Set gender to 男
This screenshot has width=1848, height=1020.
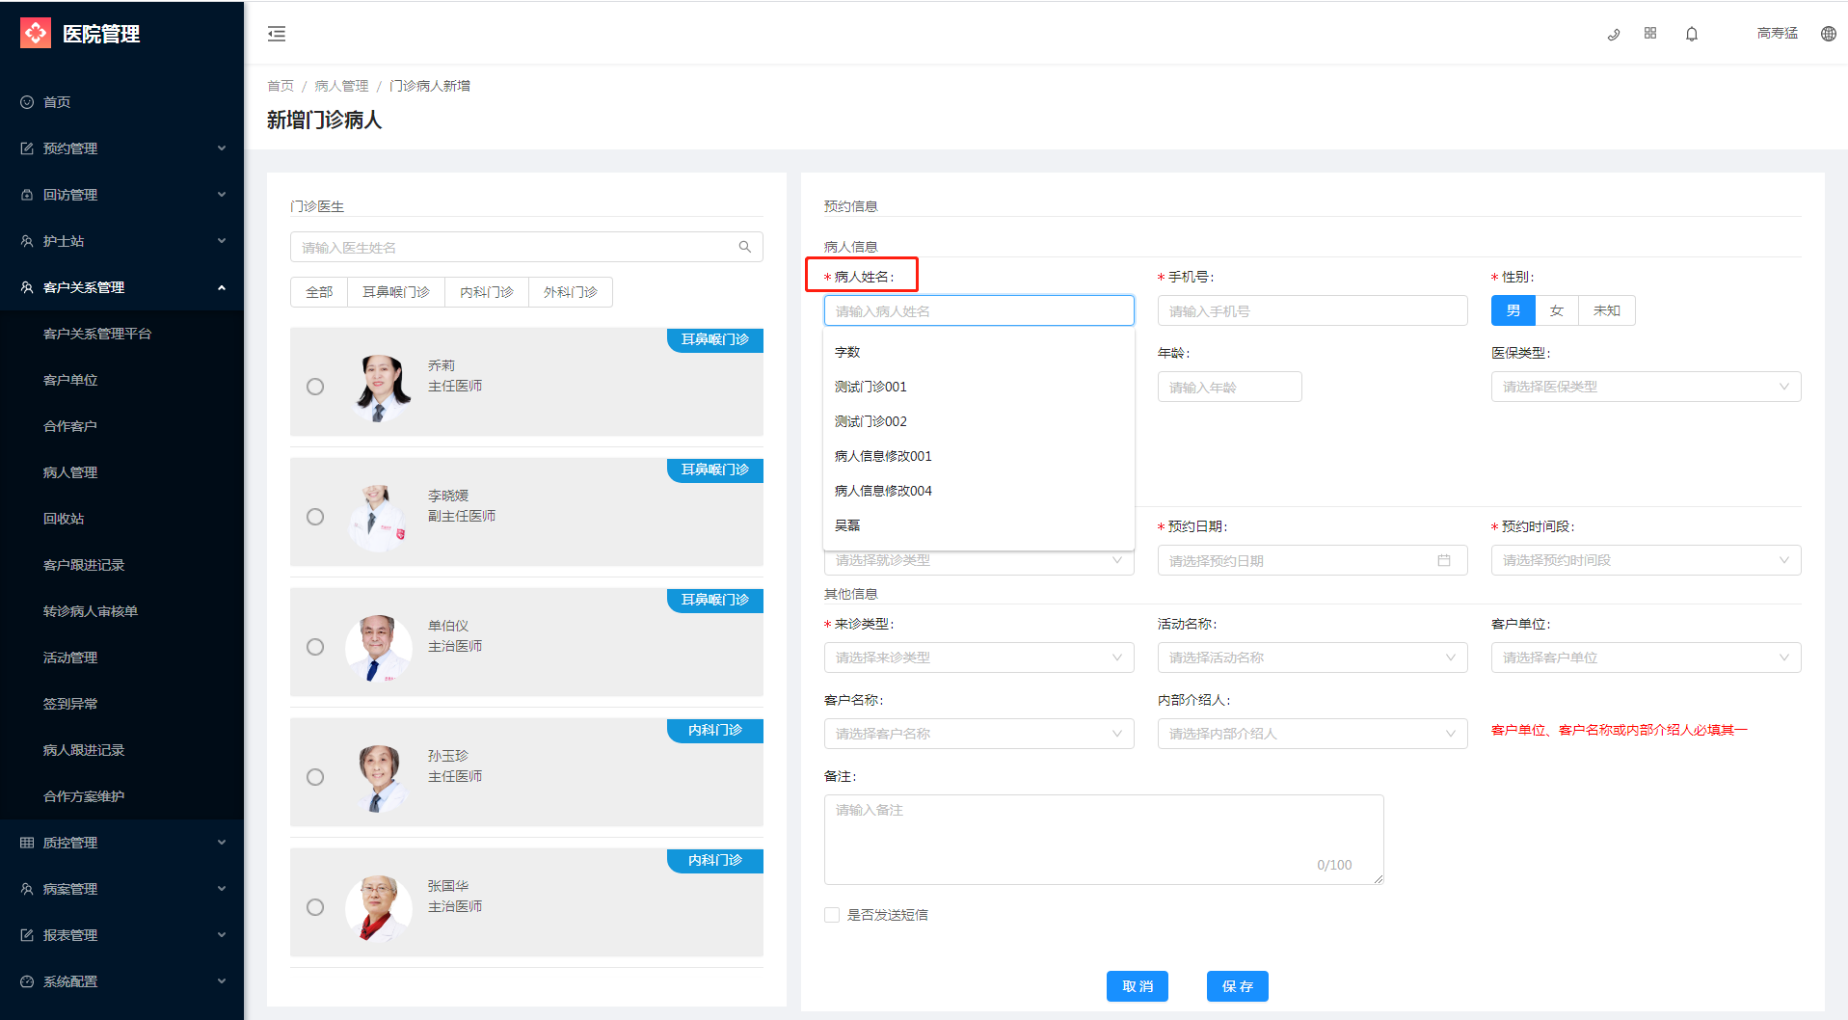(1513, 310)
